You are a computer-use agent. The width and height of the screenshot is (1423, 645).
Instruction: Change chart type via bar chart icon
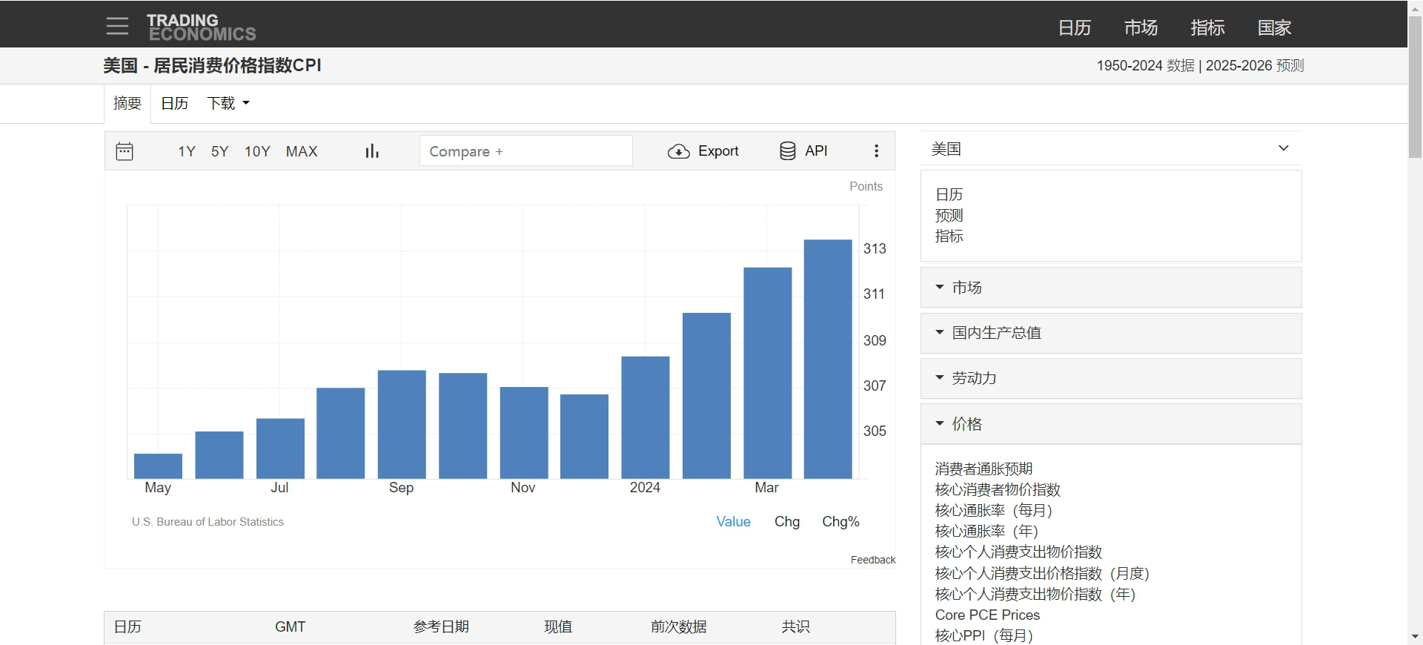point(372,151)
